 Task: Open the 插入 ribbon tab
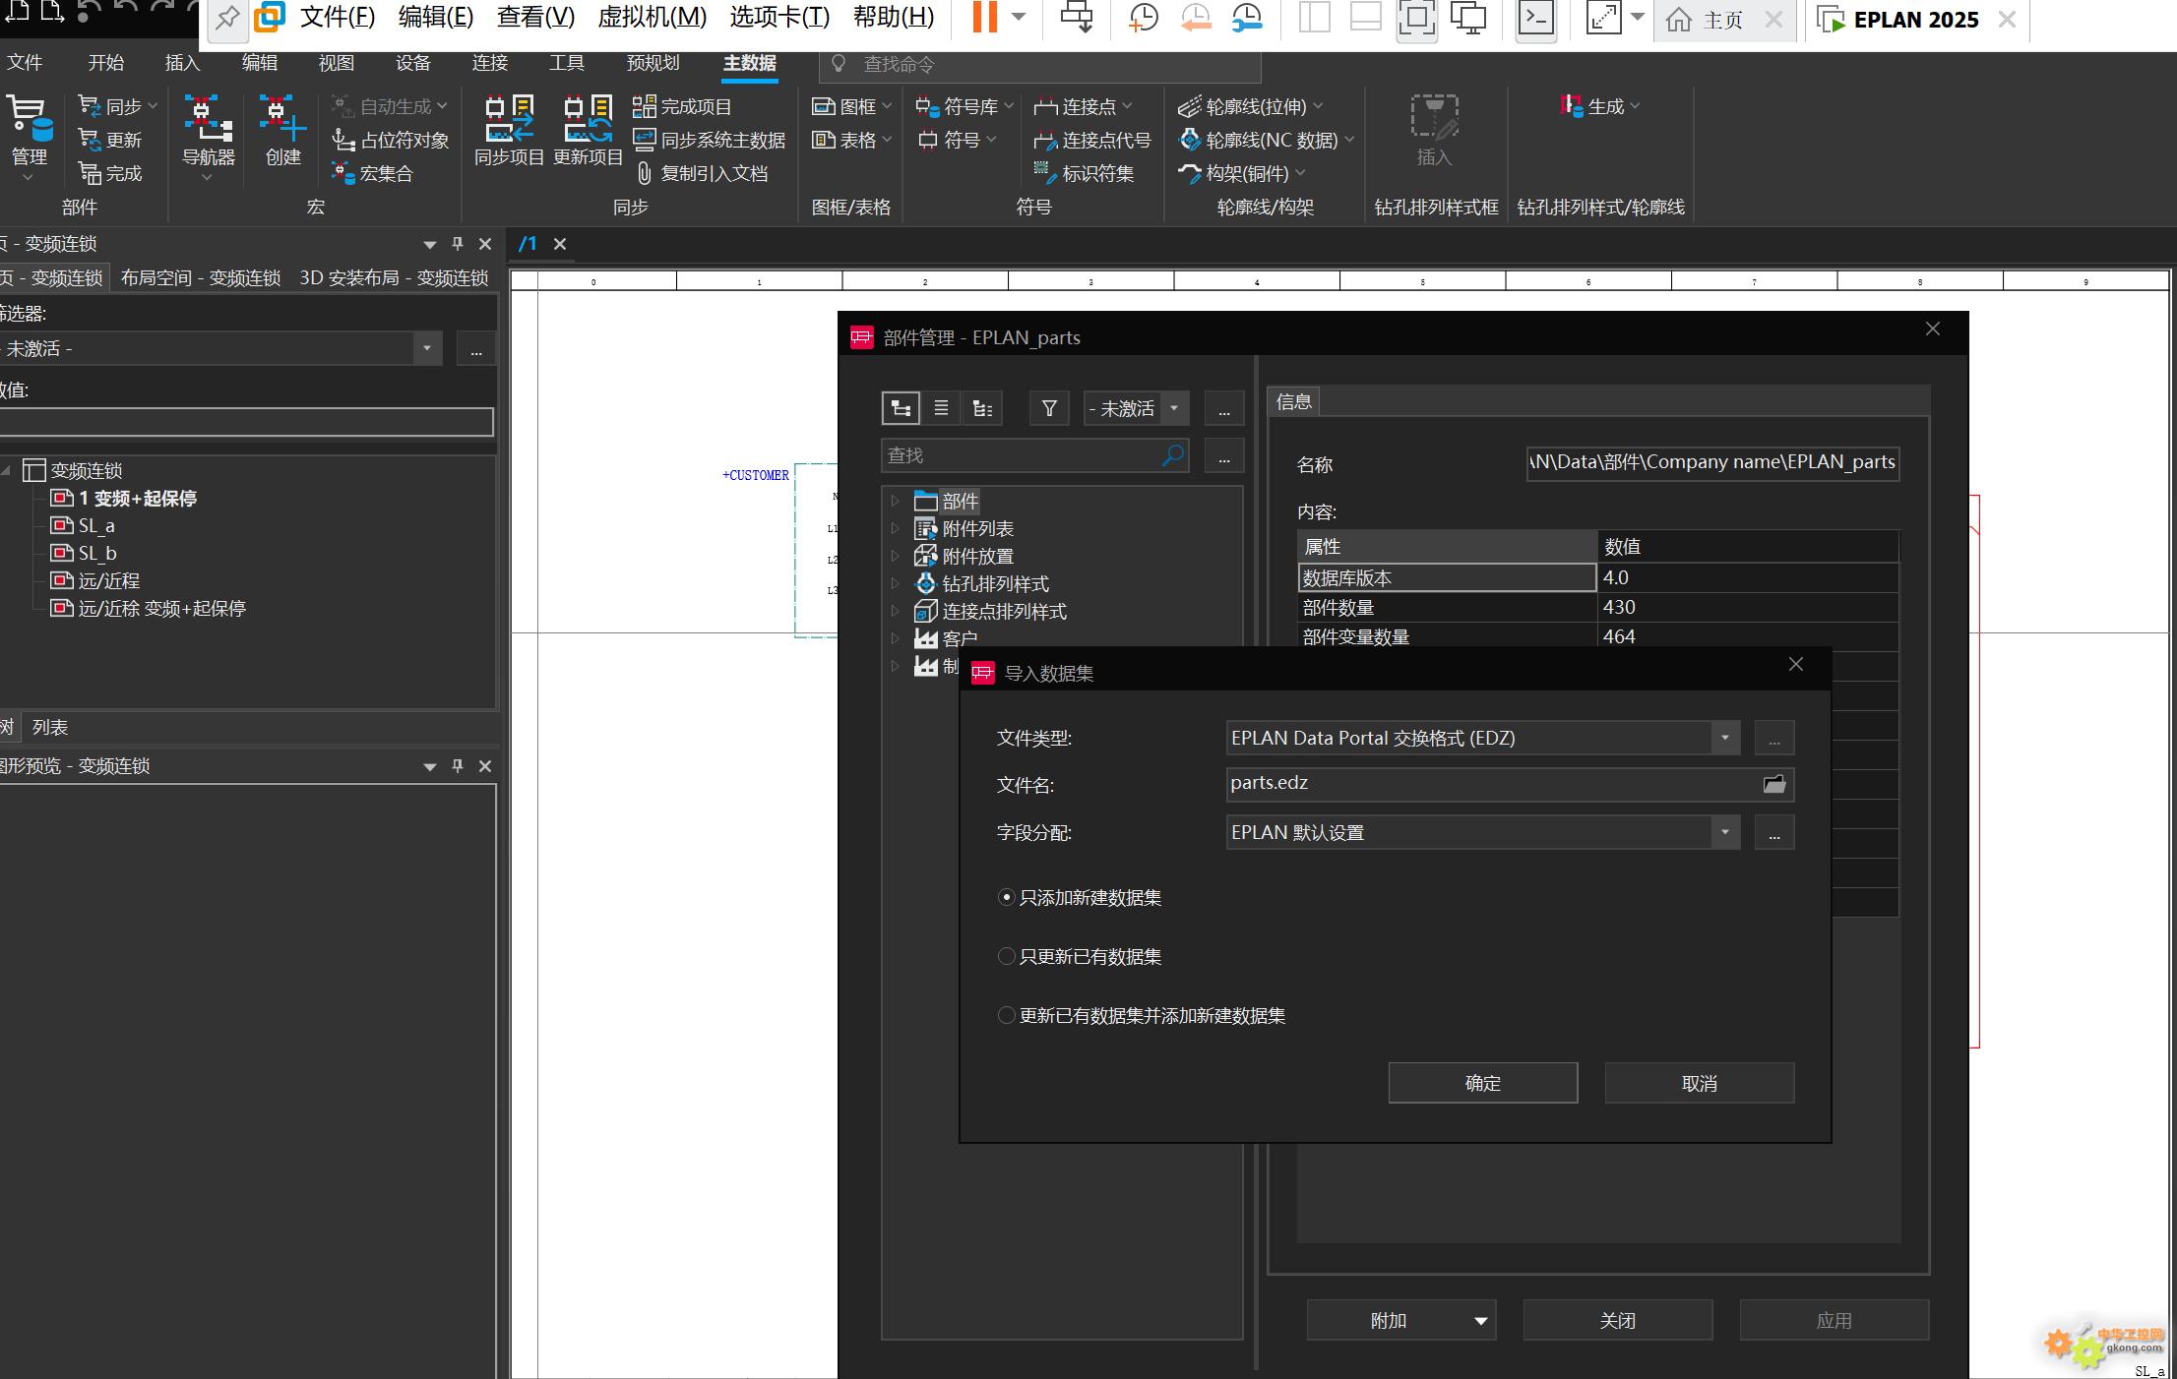point(182,63)
